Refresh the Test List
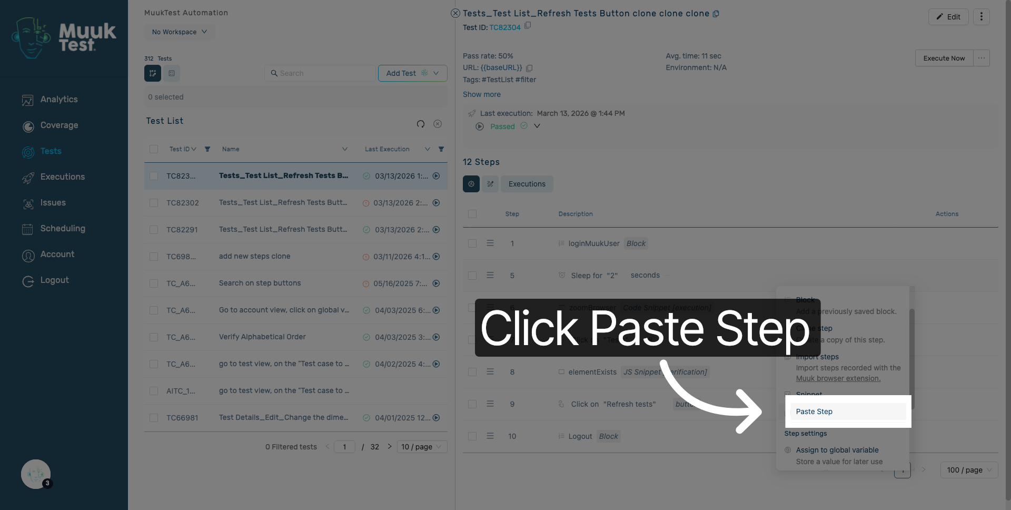 tap(421, 124)
